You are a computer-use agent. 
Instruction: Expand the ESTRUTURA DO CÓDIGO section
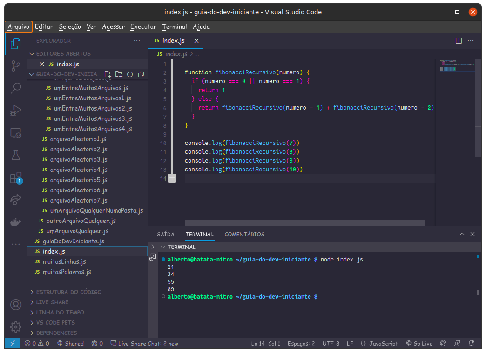68,292
